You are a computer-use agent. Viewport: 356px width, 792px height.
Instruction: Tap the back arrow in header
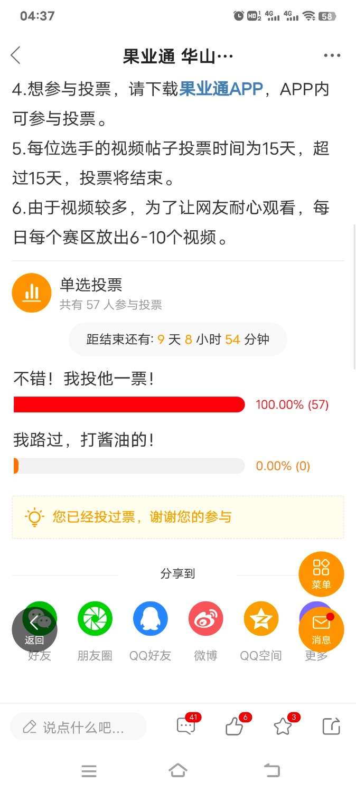tap(16, 55)
